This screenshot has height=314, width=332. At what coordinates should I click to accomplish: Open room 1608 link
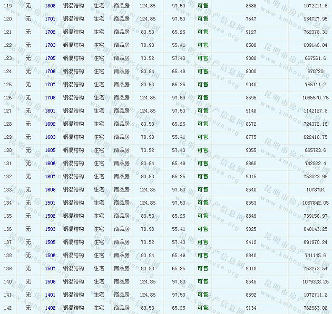50,189
